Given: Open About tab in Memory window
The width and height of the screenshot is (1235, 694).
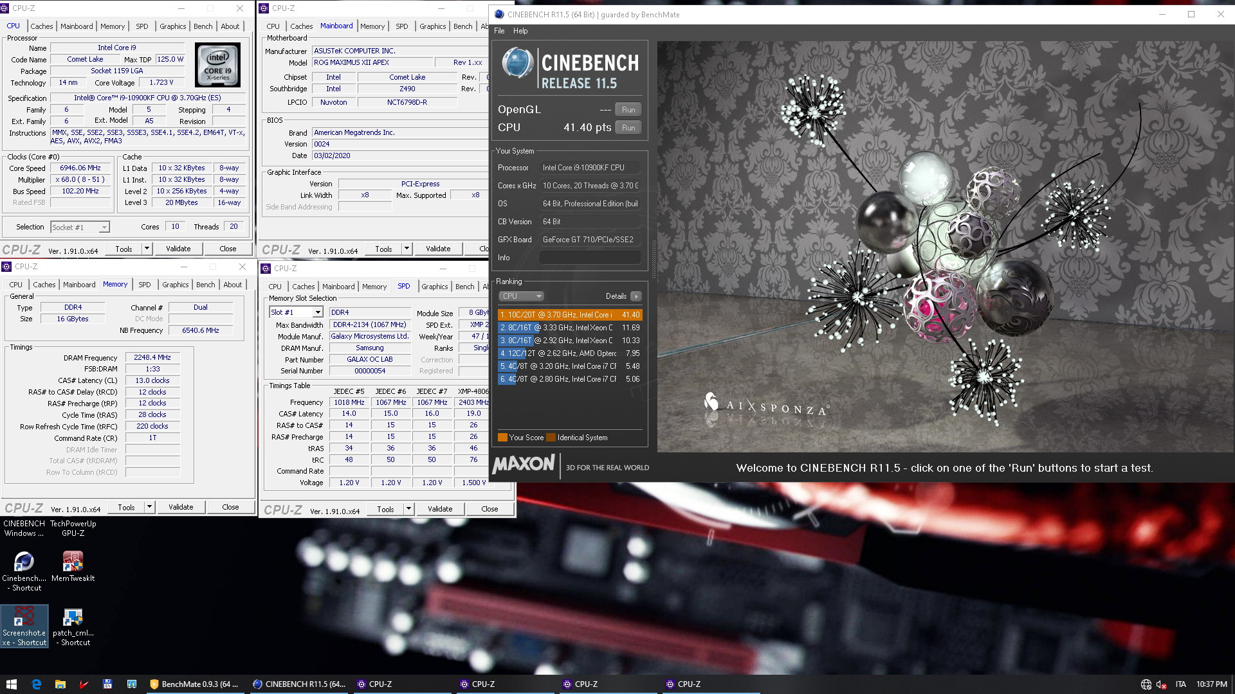Looking at the screenshot, I should [233, 285].
